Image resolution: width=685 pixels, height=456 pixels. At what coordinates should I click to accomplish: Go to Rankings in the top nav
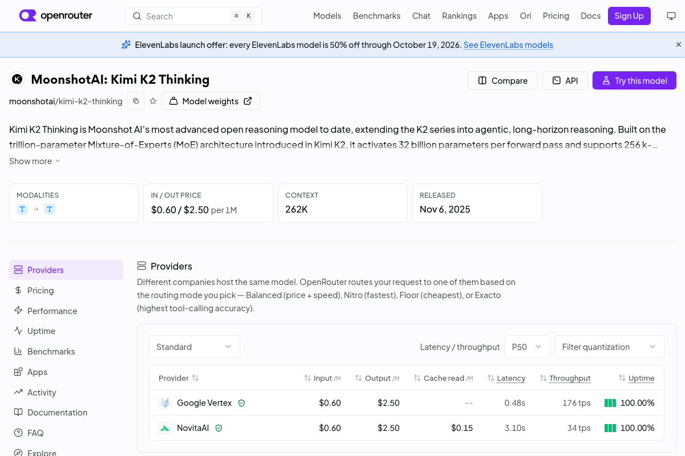[459, 16]
